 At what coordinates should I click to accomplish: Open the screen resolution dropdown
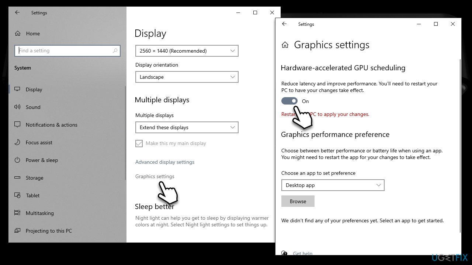[x=187, y=50]
